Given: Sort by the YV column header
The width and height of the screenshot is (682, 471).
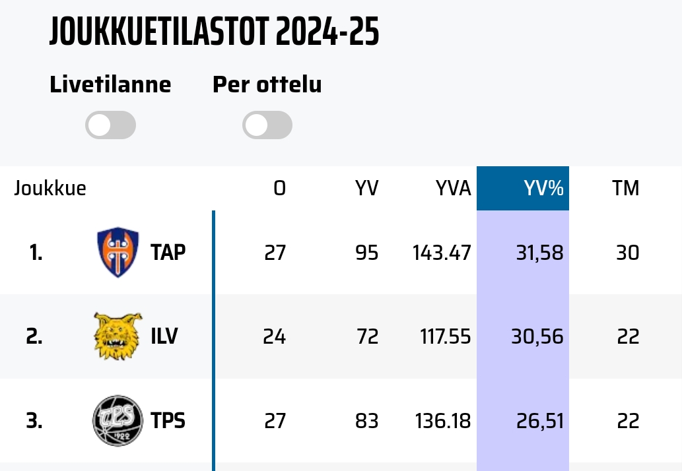Looking at the screenshot, I should tap(366, 189).
